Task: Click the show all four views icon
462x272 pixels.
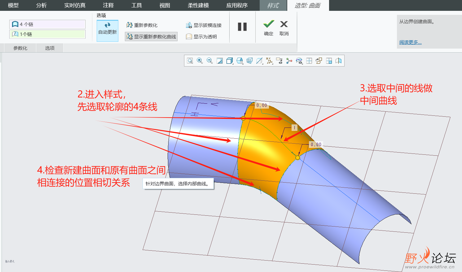Action: click(309, 61)
